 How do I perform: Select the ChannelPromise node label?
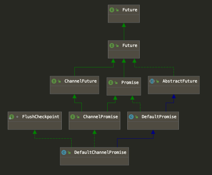pos(100,116)
